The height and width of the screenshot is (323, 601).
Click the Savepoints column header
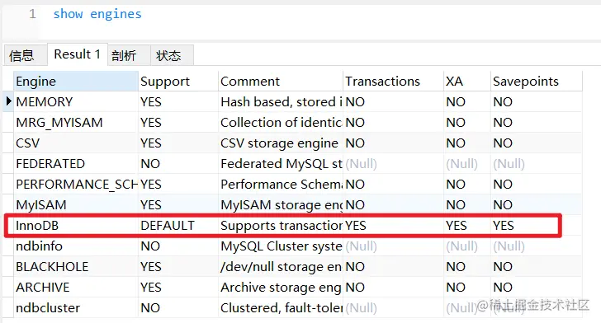pyautogui.click(x=537, y=81)
